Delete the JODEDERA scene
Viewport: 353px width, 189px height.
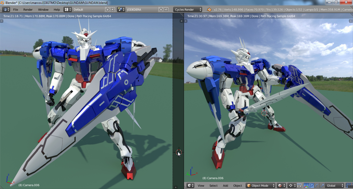166,10
